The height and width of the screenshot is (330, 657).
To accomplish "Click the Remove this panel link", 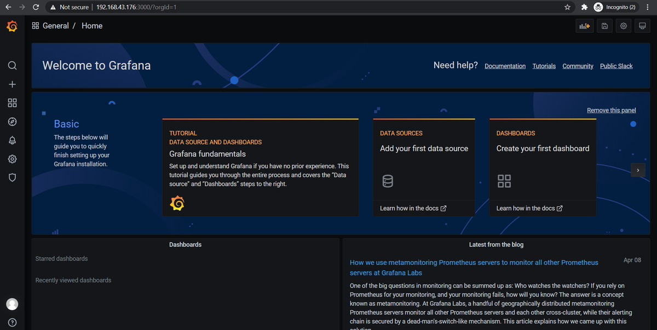I will point(611,110).
